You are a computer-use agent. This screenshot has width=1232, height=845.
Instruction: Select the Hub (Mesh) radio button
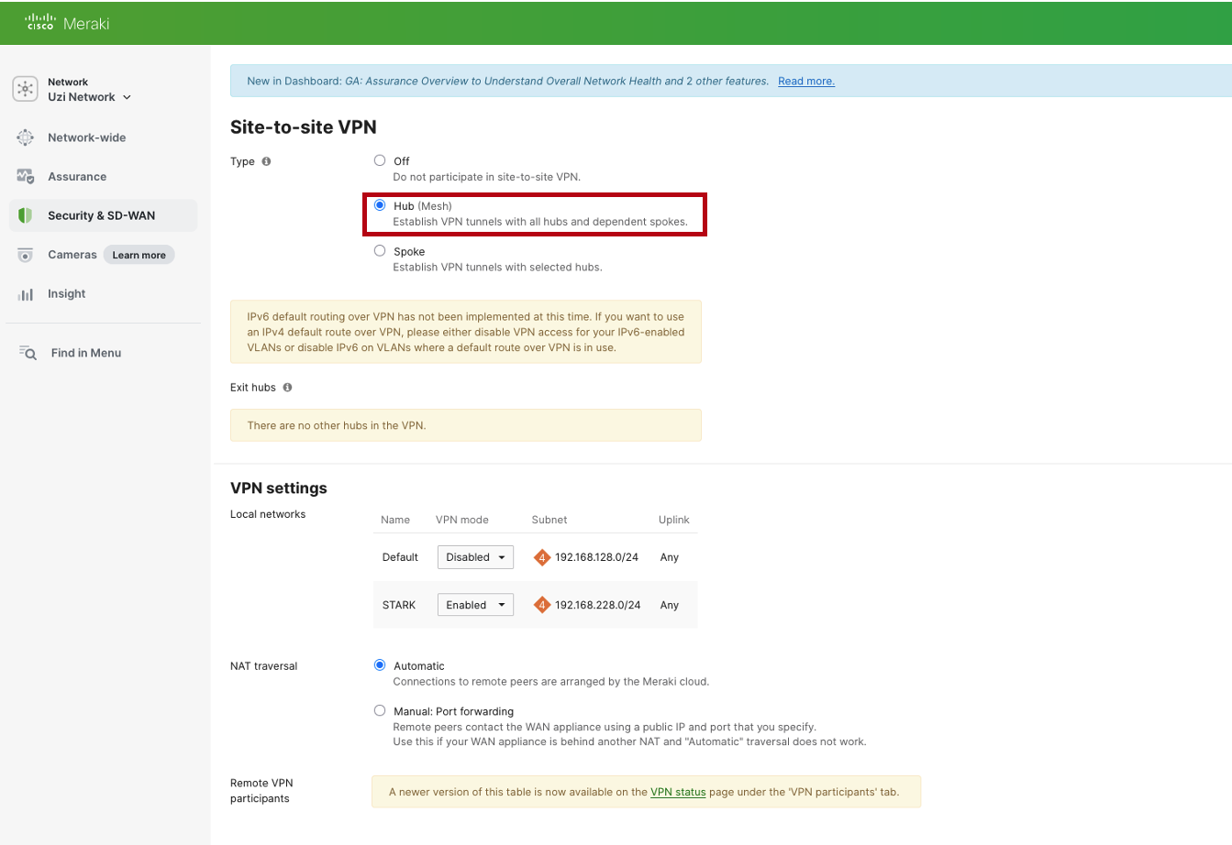point(380,205)
